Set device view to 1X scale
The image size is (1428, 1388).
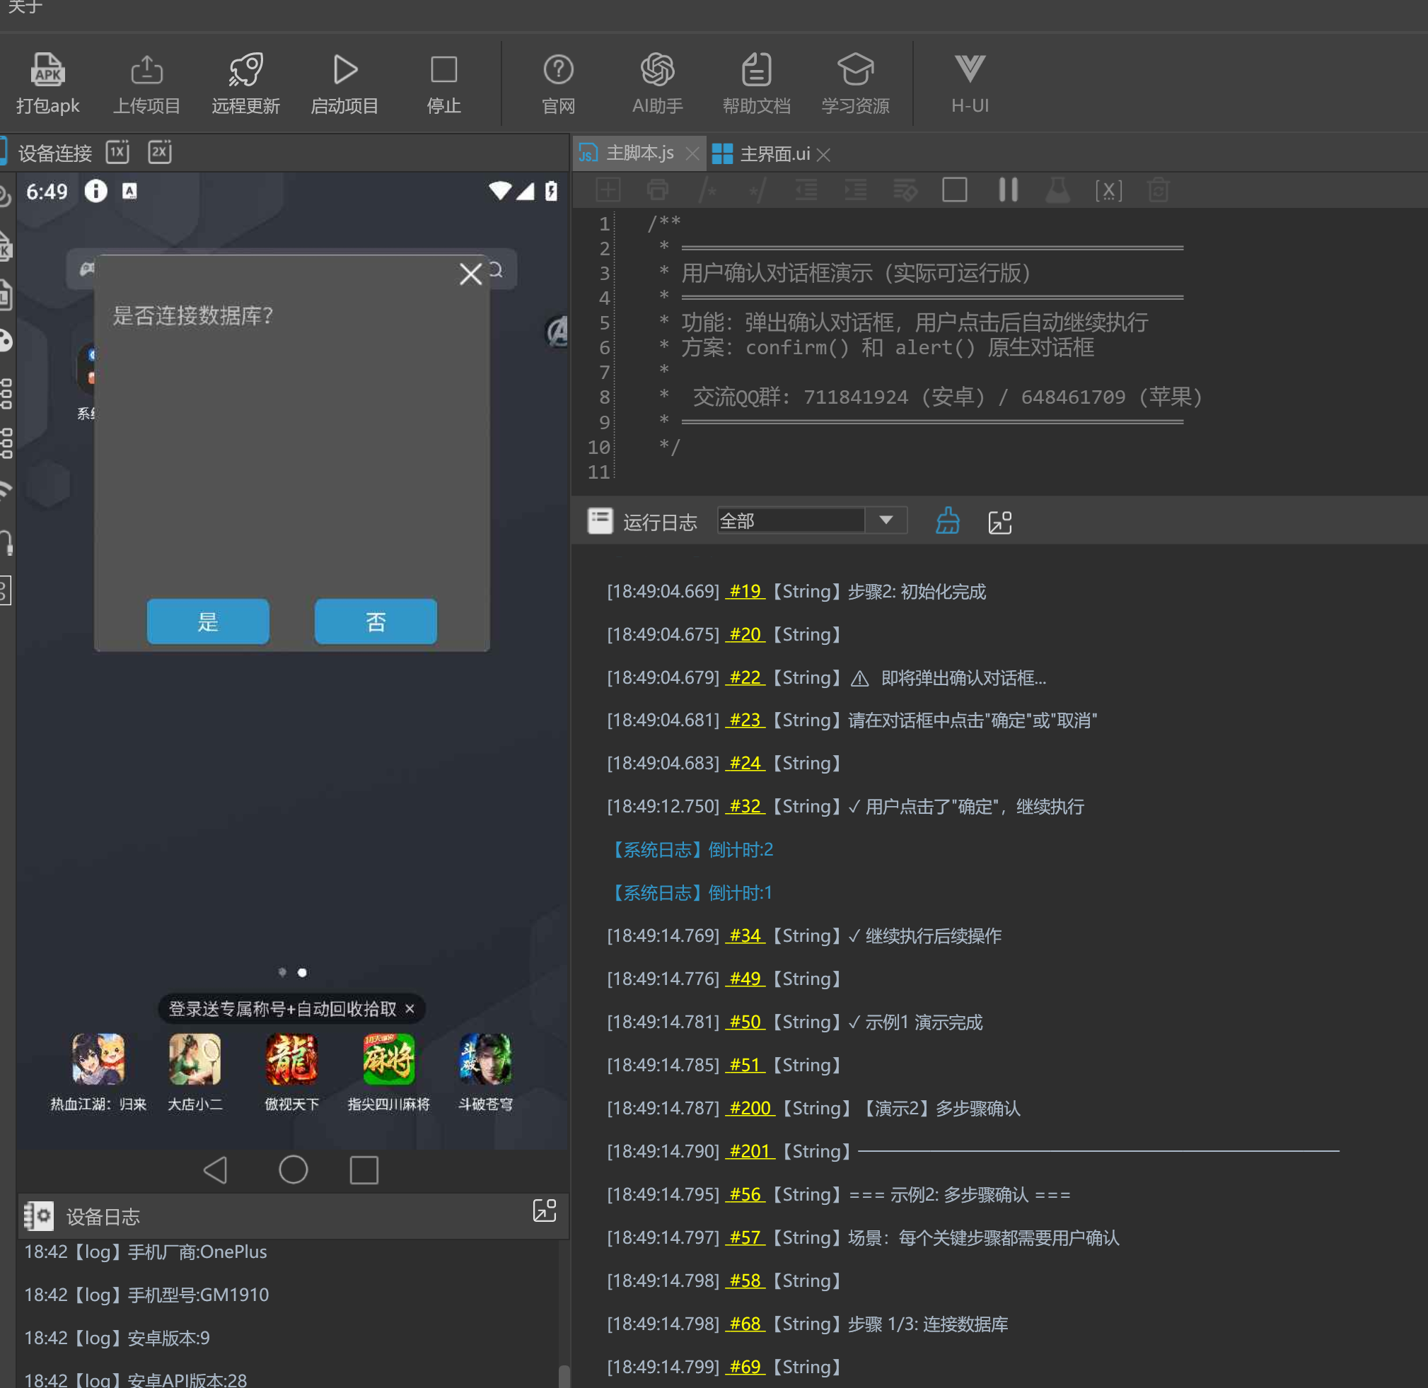pyautogui.click(x=117, y=152)
